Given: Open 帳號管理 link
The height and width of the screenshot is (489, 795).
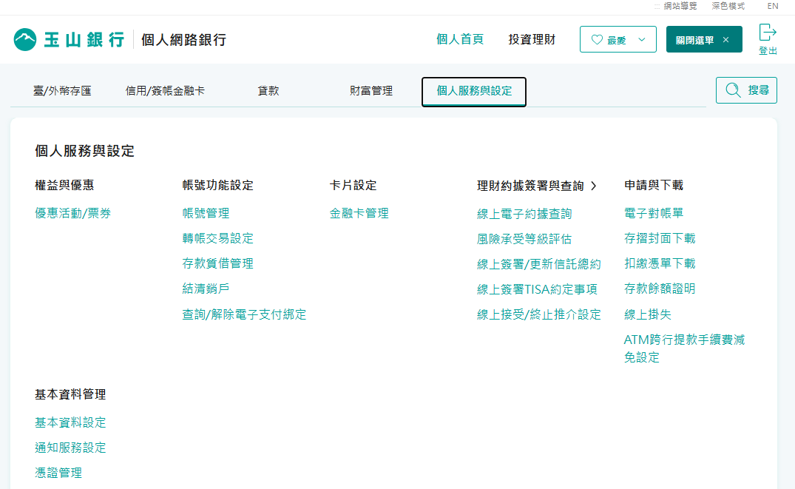Looking at the screenshot, I should [206, 213].
